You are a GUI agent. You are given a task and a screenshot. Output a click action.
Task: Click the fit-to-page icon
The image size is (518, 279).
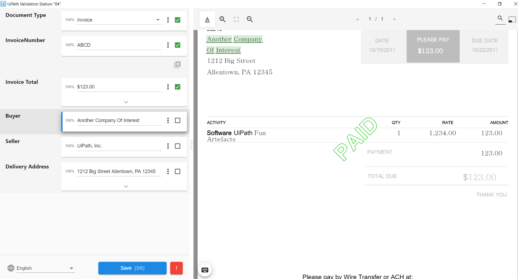tap(236, 19)
